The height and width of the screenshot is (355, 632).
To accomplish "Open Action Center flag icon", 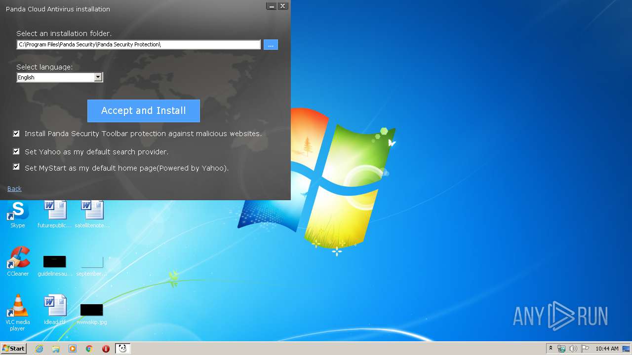I will click(585, 349).
